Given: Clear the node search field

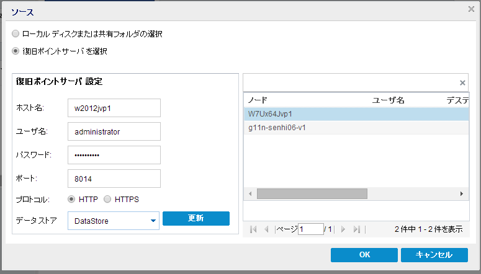Looking at the screenshot, I should (x=462, y=82).
